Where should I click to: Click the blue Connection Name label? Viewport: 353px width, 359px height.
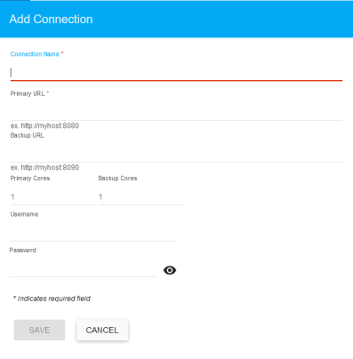pos(35,54)
